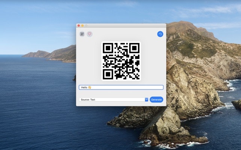This screenshot has height=150, width=241.
Task: Close the window with red button
Action: [x=79, y=26]
